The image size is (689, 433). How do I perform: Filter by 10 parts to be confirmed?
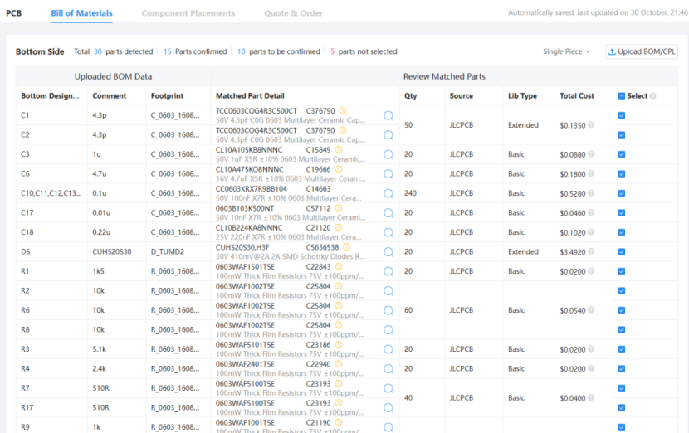(278, 51)
